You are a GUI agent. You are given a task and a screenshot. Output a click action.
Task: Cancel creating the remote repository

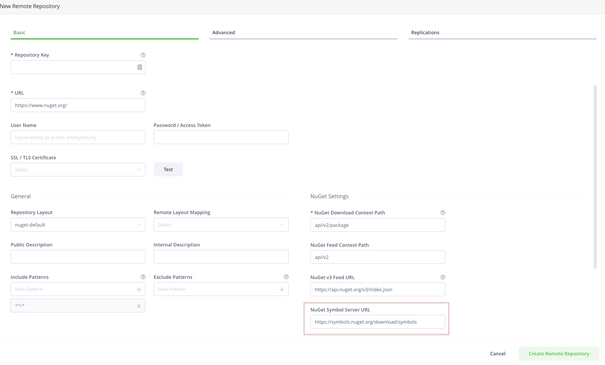(497, 353)
